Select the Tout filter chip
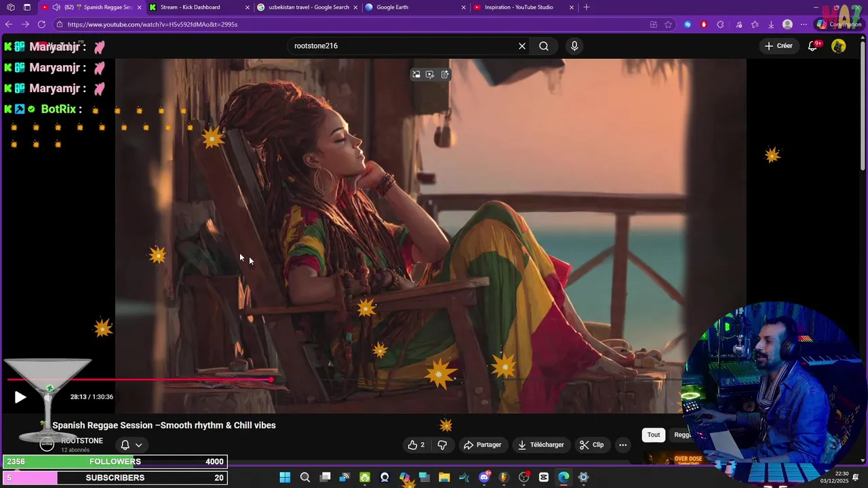The image size is (868, 488). 654,435
